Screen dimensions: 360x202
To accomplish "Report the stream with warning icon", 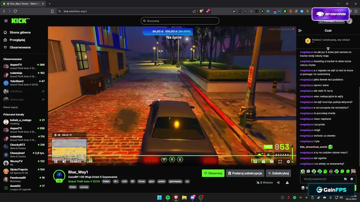I will [x=287, y=183].
